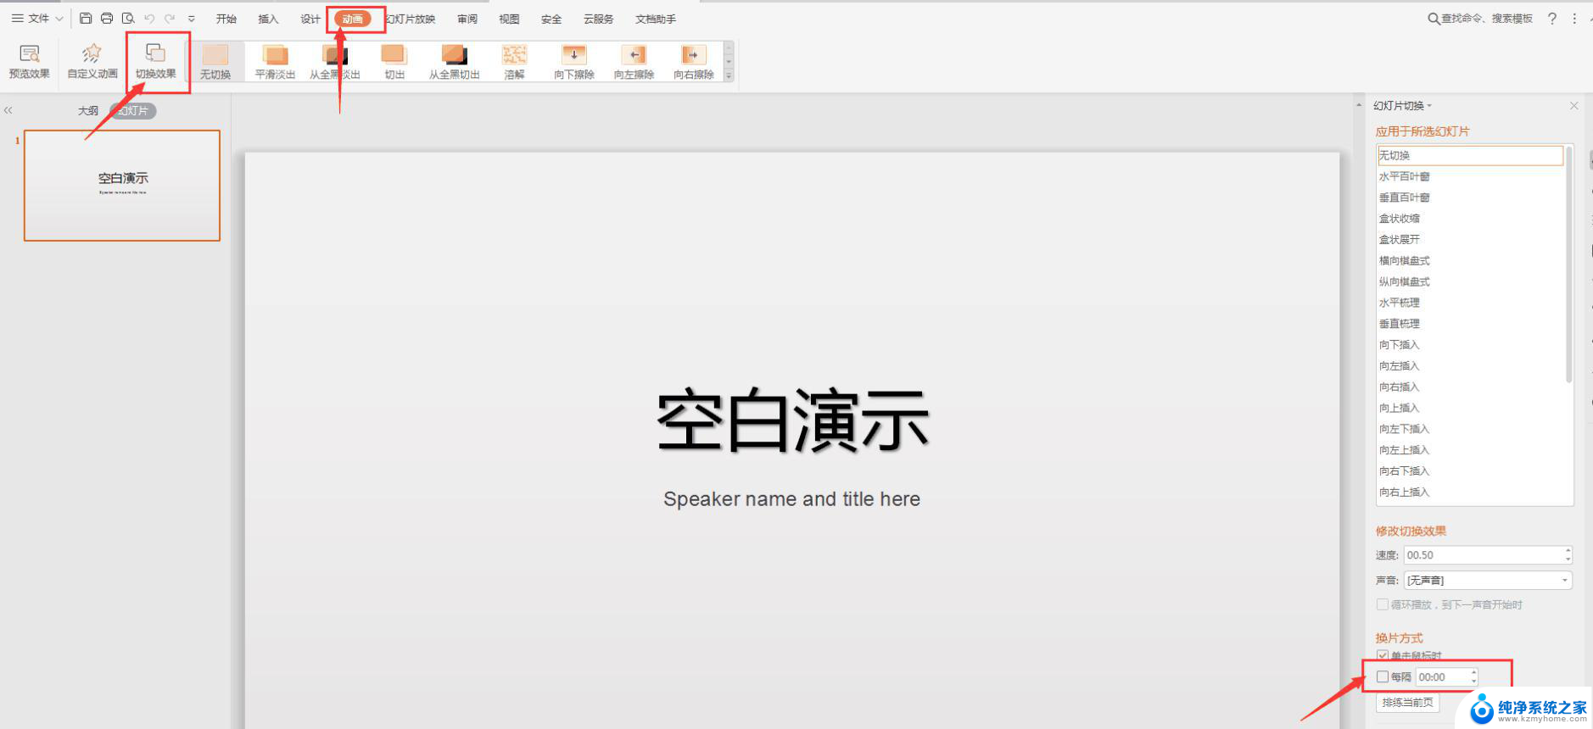The height and width of the screenshot is (729, 1593).
Task: Click the Undo arrow icon
Action: click(149, 18)
